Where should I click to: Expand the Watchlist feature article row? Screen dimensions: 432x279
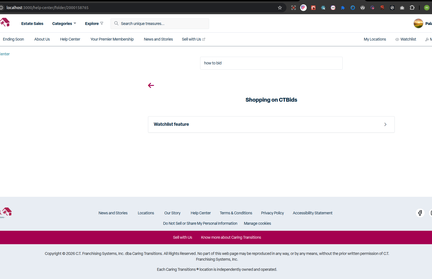[271, 124]
